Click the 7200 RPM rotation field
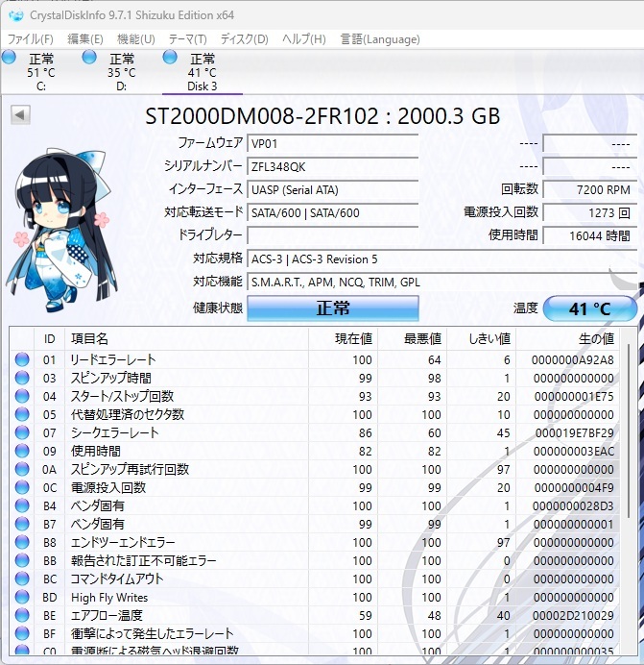The width and height of the screenshot is (644, 665). [x=589, y=189]
